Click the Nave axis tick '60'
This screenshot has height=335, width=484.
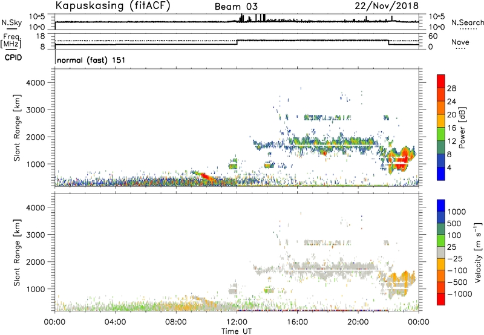click(x=433, y=36)
